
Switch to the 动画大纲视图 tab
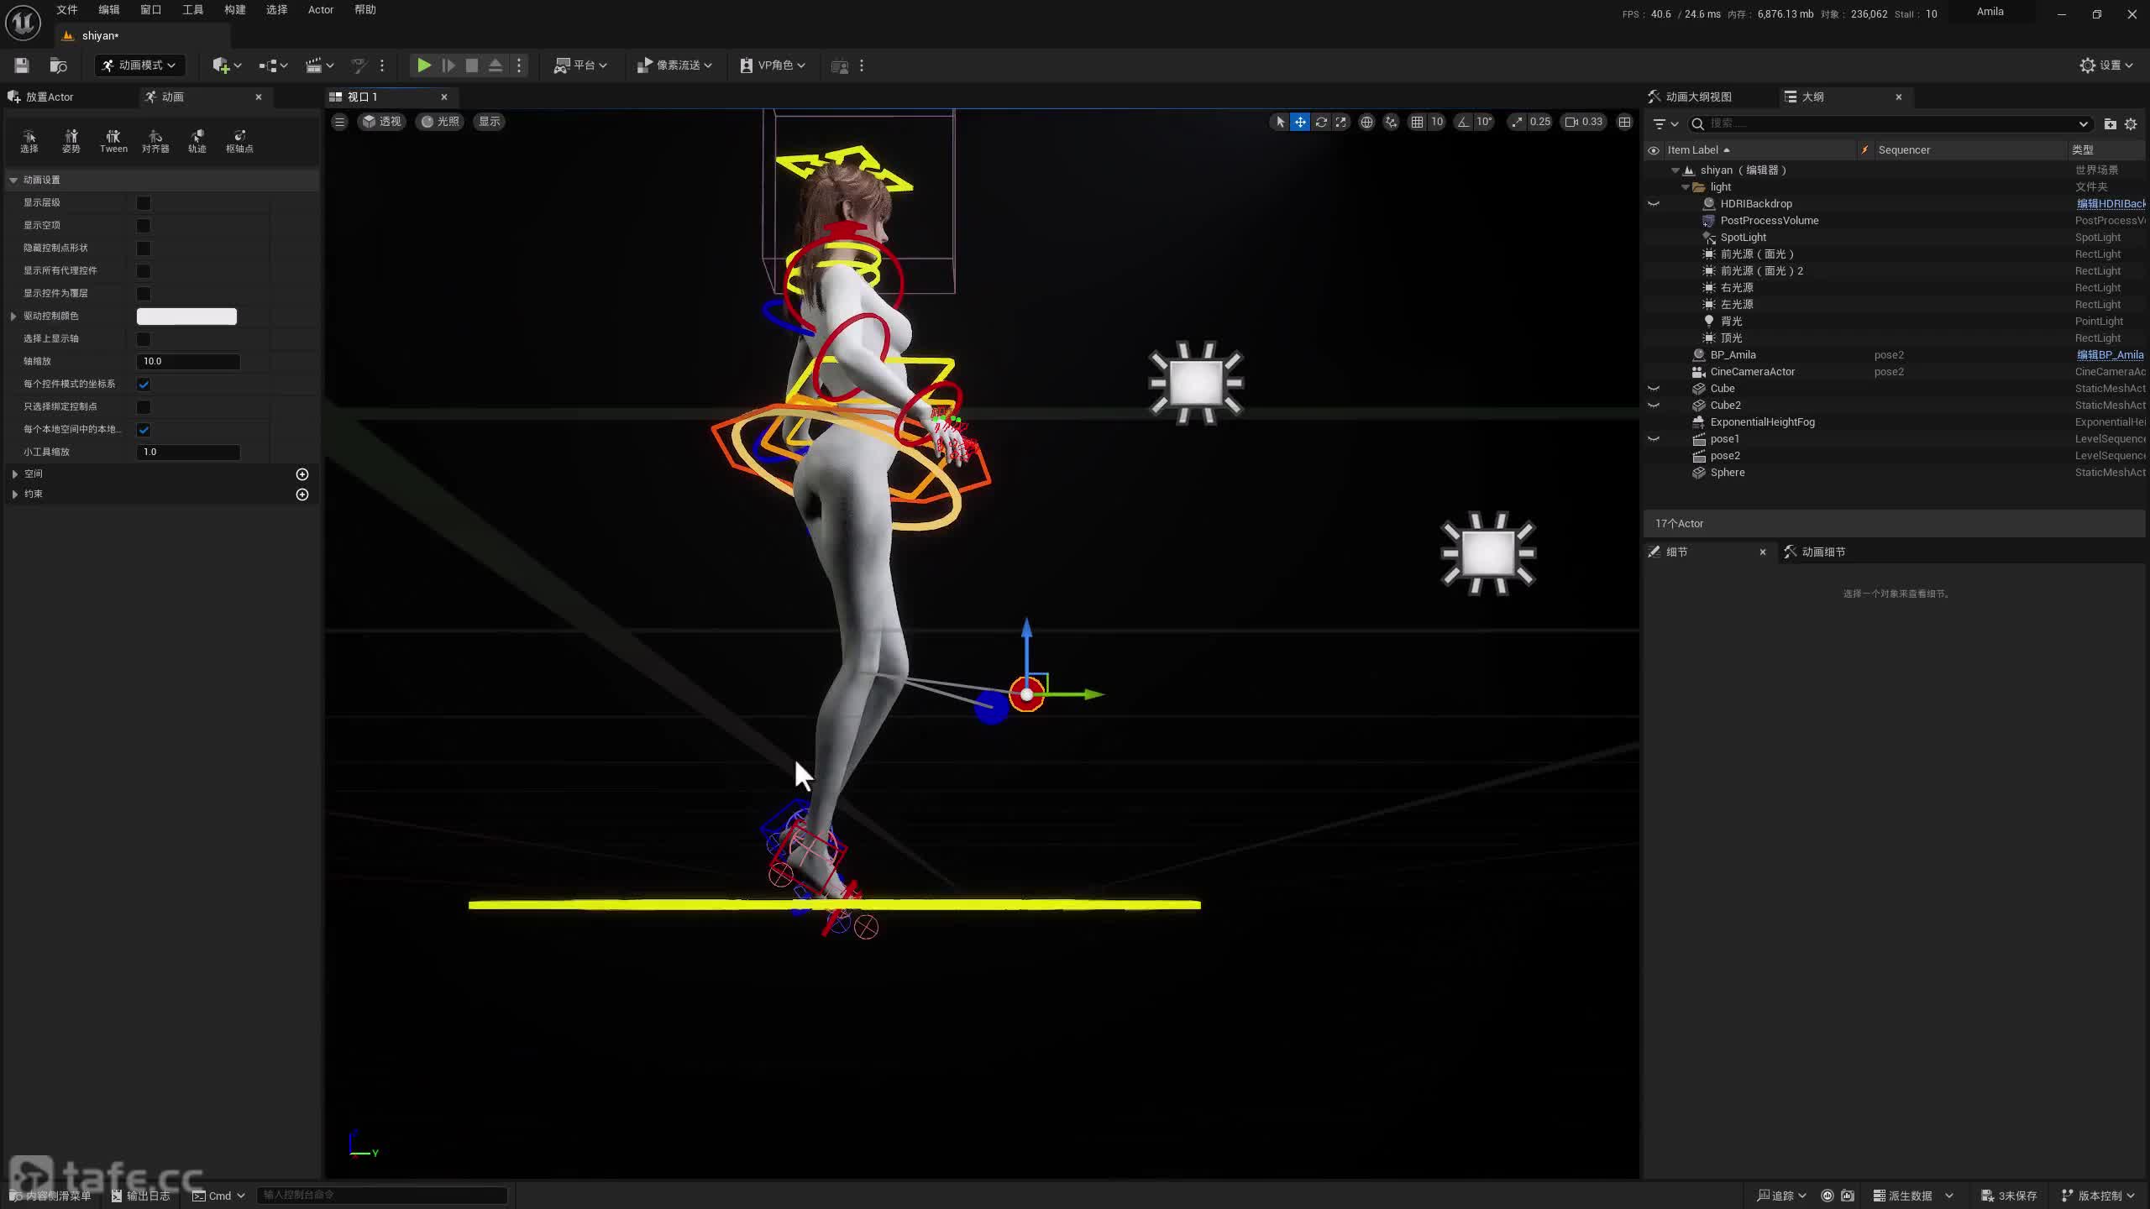pos(1698,97)
